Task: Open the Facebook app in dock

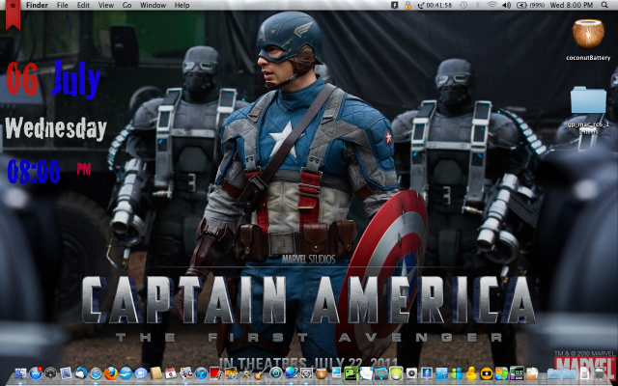Action: [x=426, y=372]
